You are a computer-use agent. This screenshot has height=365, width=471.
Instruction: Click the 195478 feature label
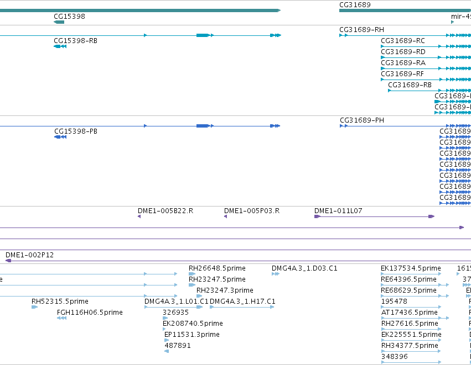click(394, 301)
